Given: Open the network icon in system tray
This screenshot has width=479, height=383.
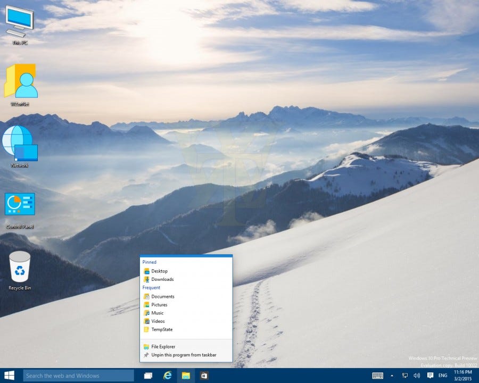Looking at the screenshot, I should click(x=404, y=375).
